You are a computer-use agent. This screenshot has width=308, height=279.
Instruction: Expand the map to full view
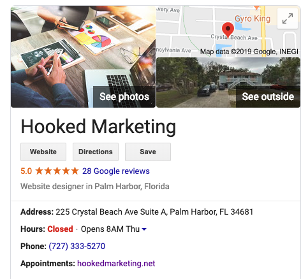pyautogui.click(x=288, y=18)
